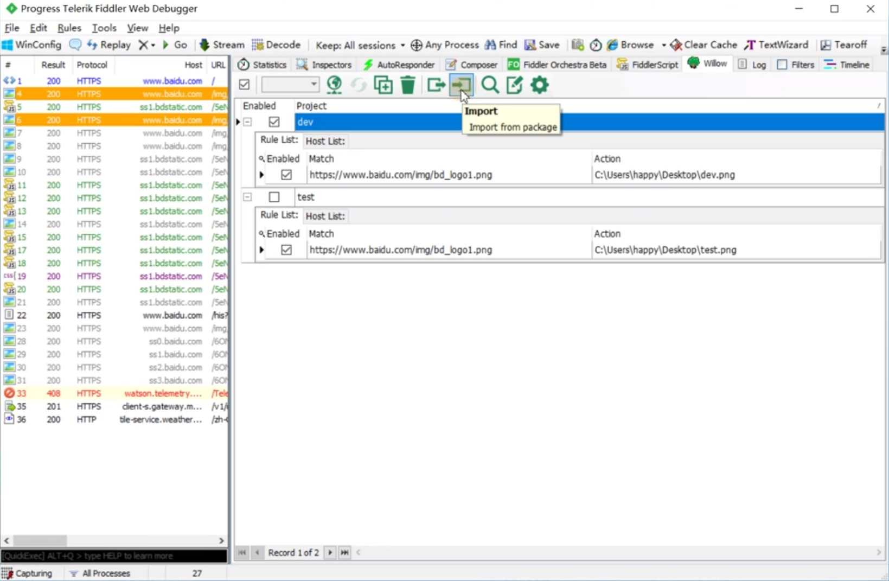Click the Replay toolbar button
The width and height of the screenshot is (889, 581).
109,45
